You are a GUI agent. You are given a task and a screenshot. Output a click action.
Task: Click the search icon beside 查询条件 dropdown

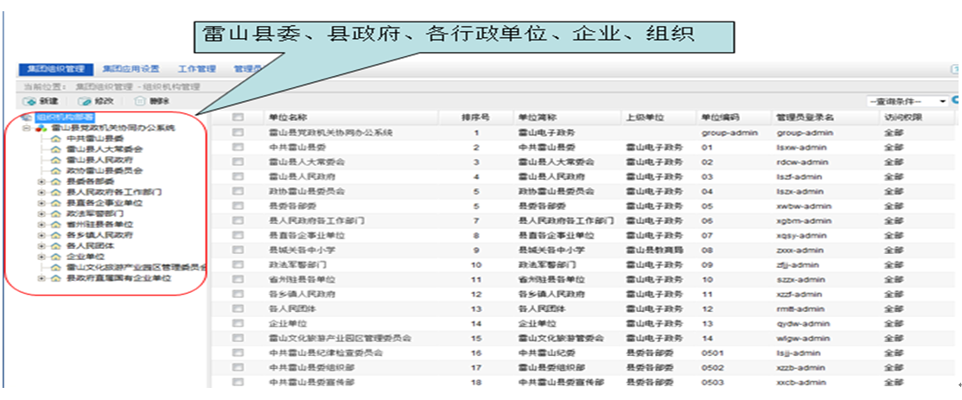click(x=956, y=101)
